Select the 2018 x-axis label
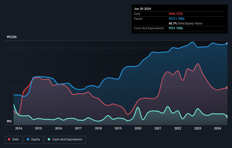The image size is (232, 148). click(98, 128)
